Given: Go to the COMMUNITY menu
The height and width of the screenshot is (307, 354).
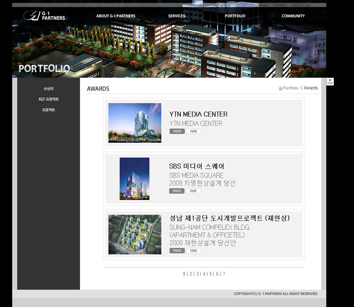Looking at the screenshot, I should pos(293,16).
